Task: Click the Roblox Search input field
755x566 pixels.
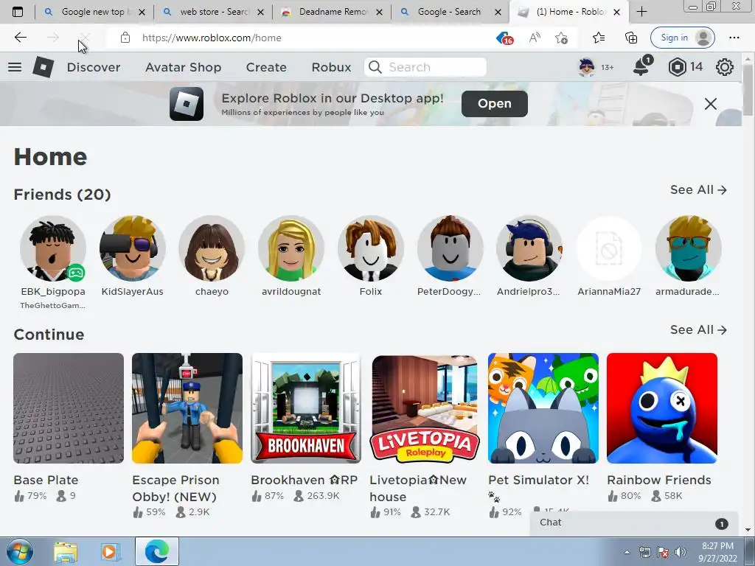Action: click(x=425, y=67)
